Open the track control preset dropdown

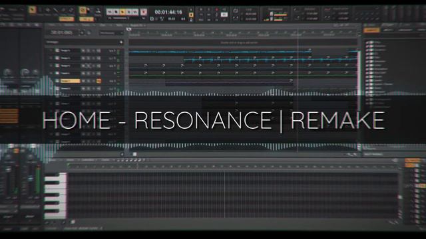pos(111,33)
